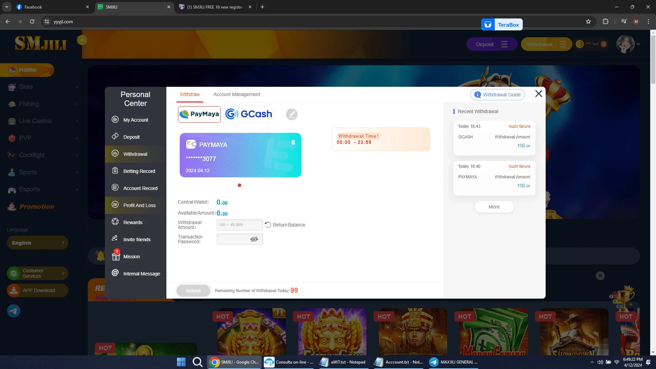Select Withdrawal in the Personal Center menu

click(136, 154)
